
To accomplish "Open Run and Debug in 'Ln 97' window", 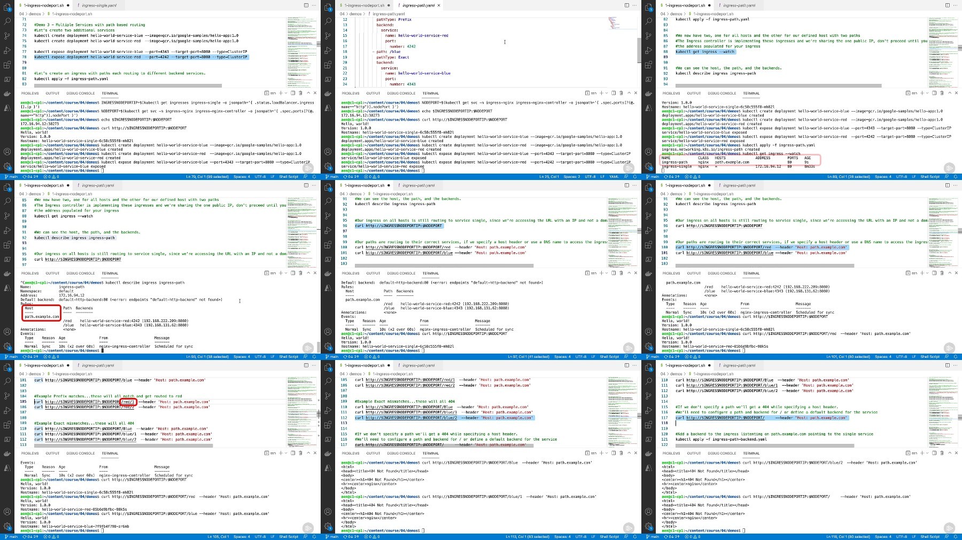I will coord(328,230).
